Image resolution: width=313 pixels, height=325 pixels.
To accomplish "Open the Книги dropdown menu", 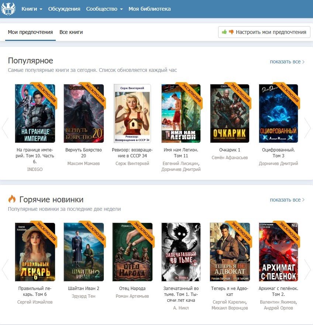I will coord(32,9).
